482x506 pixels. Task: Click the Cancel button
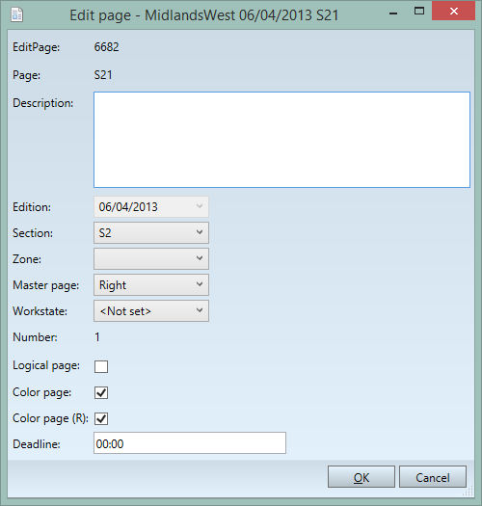433,477
